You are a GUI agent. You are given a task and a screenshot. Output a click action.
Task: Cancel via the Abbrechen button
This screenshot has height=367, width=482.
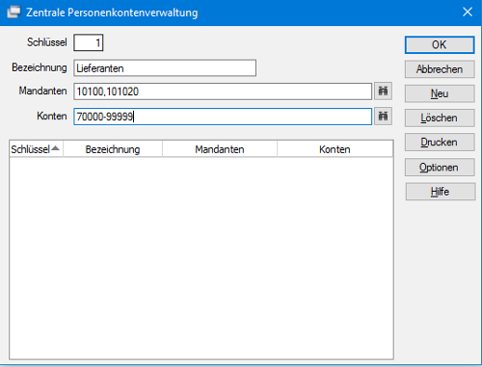[x=440, y=69]
